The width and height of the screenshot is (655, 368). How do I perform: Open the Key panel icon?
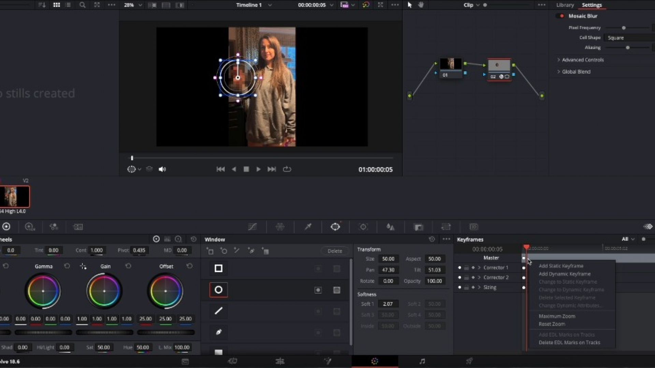click(419, 227)
